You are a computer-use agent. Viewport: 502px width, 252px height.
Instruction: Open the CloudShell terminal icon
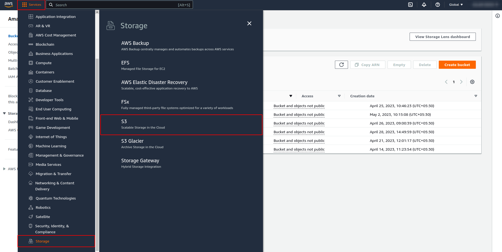pyautogui.click(x=410, y=5)
